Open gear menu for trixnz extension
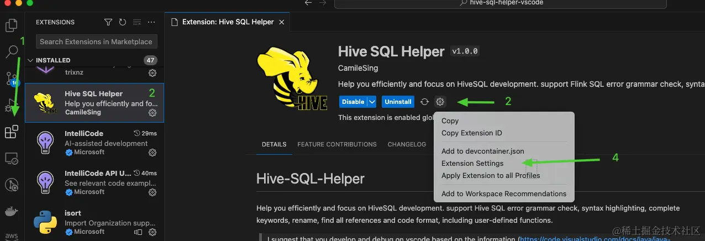The image size is (705, 241). click(x=152, y=73)
